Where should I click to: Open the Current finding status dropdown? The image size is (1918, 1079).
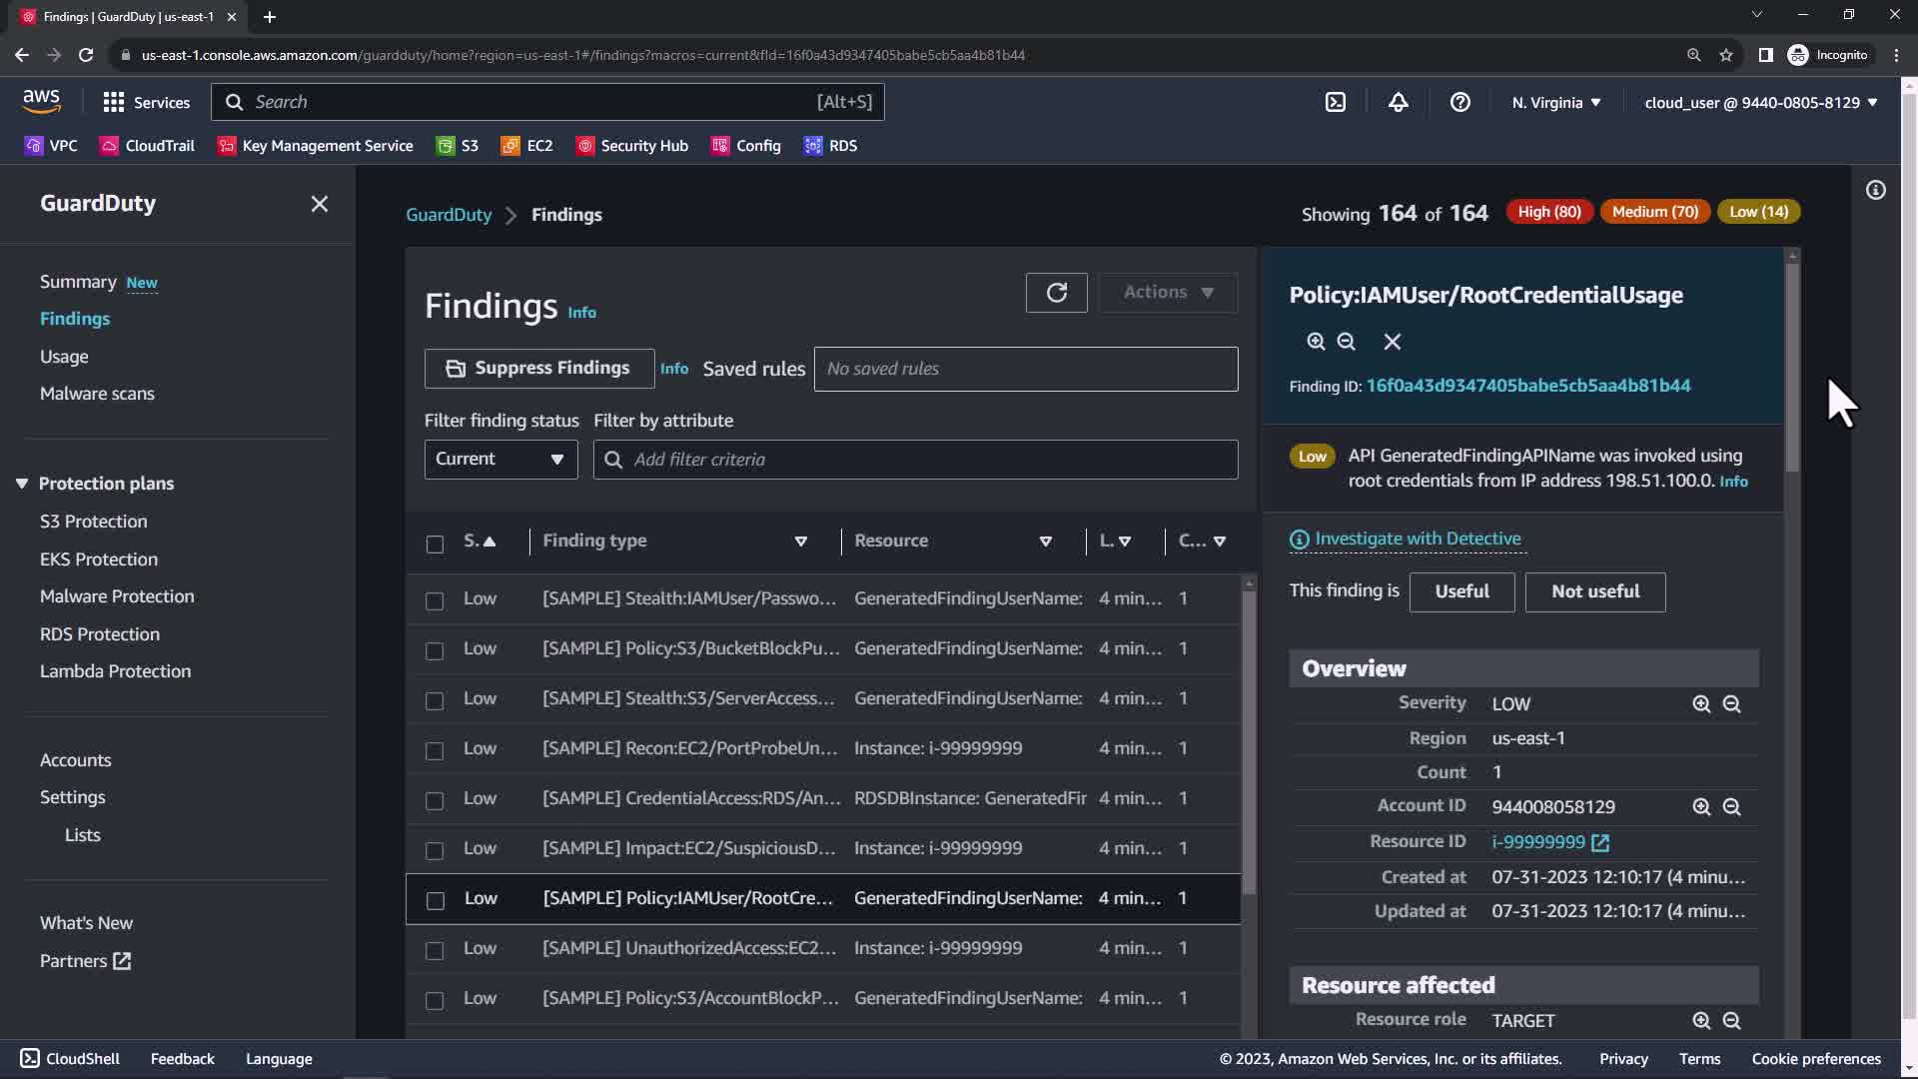click(x=500, y=460)
